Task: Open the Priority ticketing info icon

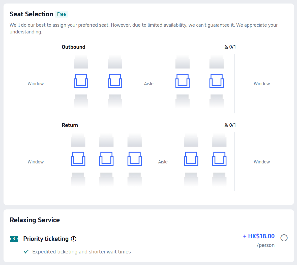Action: point(74,239)
